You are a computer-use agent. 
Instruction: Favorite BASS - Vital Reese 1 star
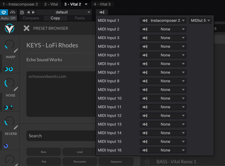pyautogui.click(x=147, y=162)
